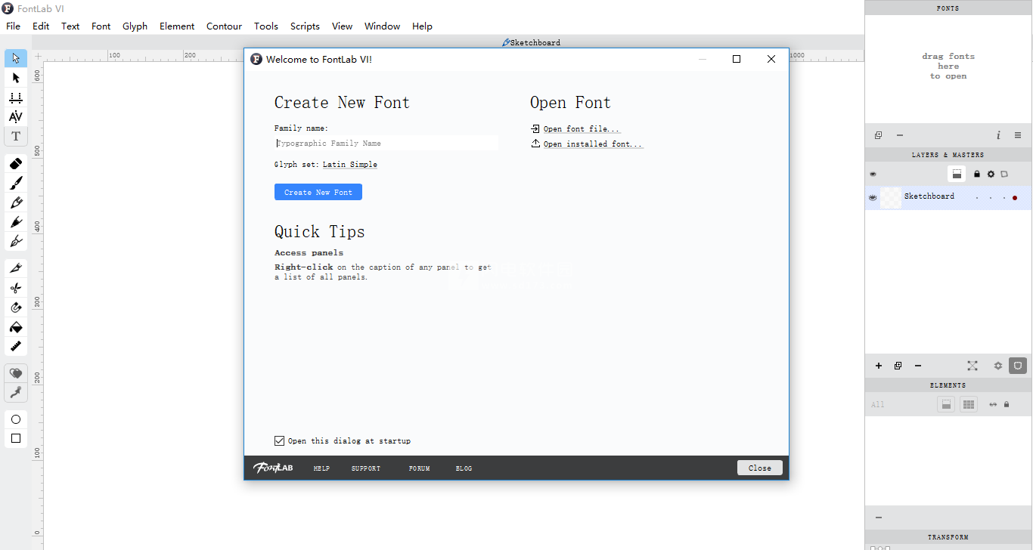1033x550 pixels.
Task: Click the crossed-arrows icon in Layers panel
Action: click(x=973, y=366)
